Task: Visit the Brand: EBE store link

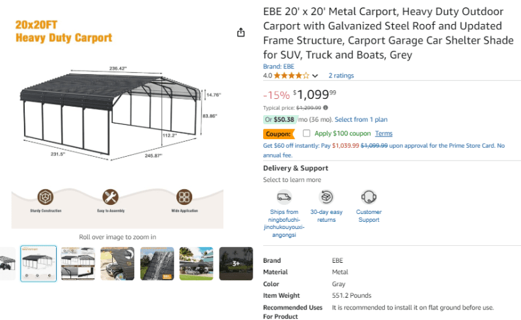Action: pos(279,66)
